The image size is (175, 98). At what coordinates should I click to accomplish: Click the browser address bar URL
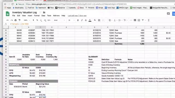click(x=76, y=4)
